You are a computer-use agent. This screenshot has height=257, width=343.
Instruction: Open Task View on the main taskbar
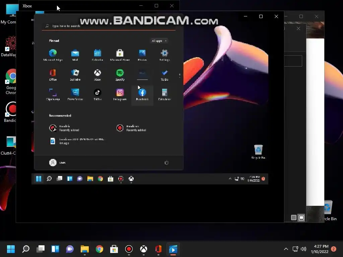click(41, 249)
